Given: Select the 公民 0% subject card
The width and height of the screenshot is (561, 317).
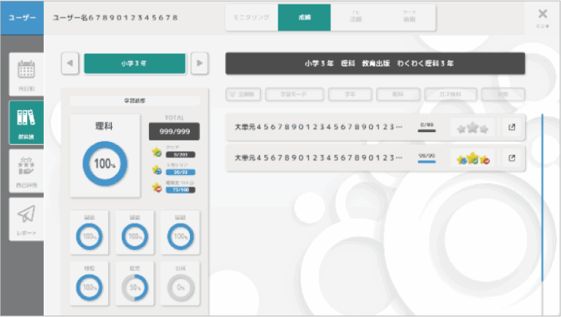Looking at the screenshot, I should (x=180, y=283).
